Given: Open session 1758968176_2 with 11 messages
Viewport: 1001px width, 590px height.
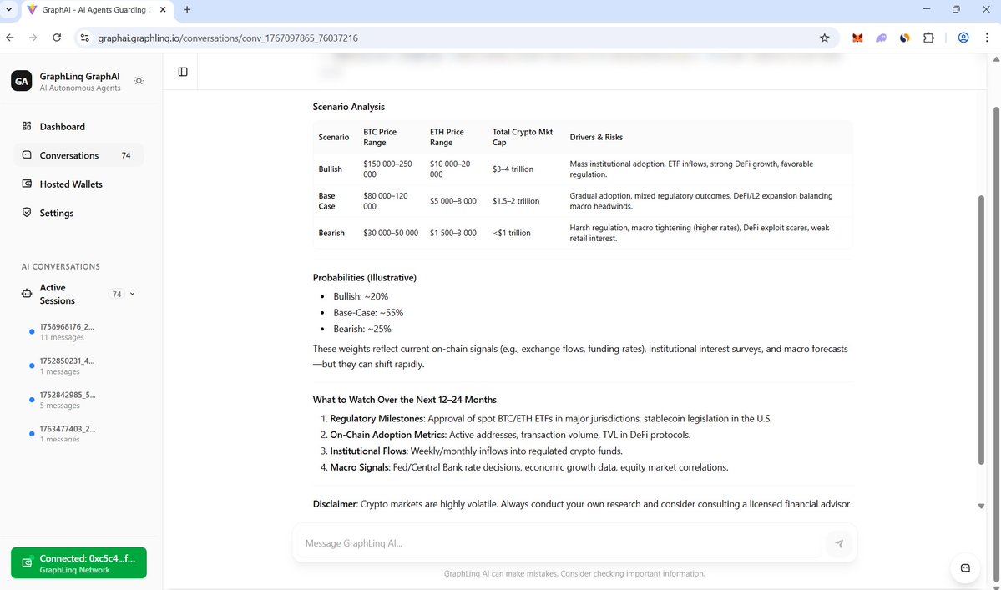Looking at the screenshot, I should tap(80, 331).
